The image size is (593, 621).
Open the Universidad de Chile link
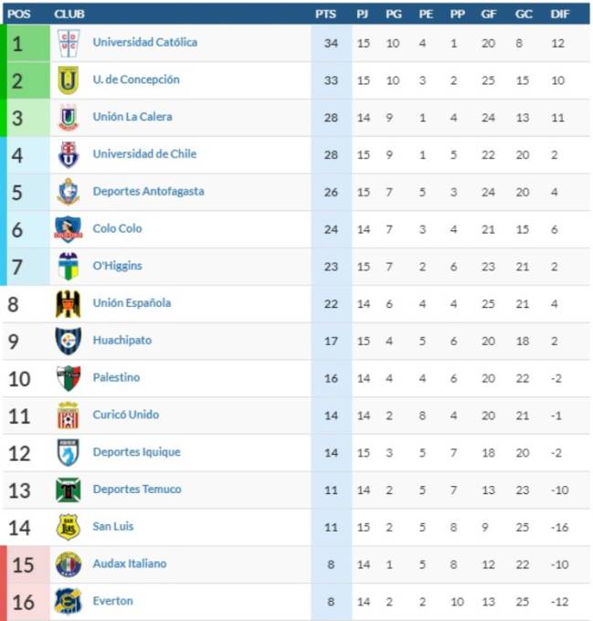pos(144,154)
